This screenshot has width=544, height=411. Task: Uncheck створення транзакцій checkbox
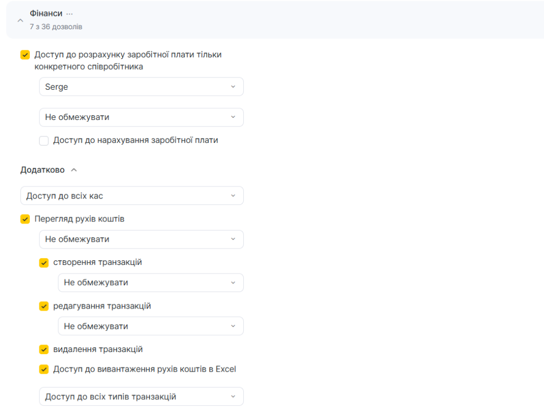[x=44, y=263]
